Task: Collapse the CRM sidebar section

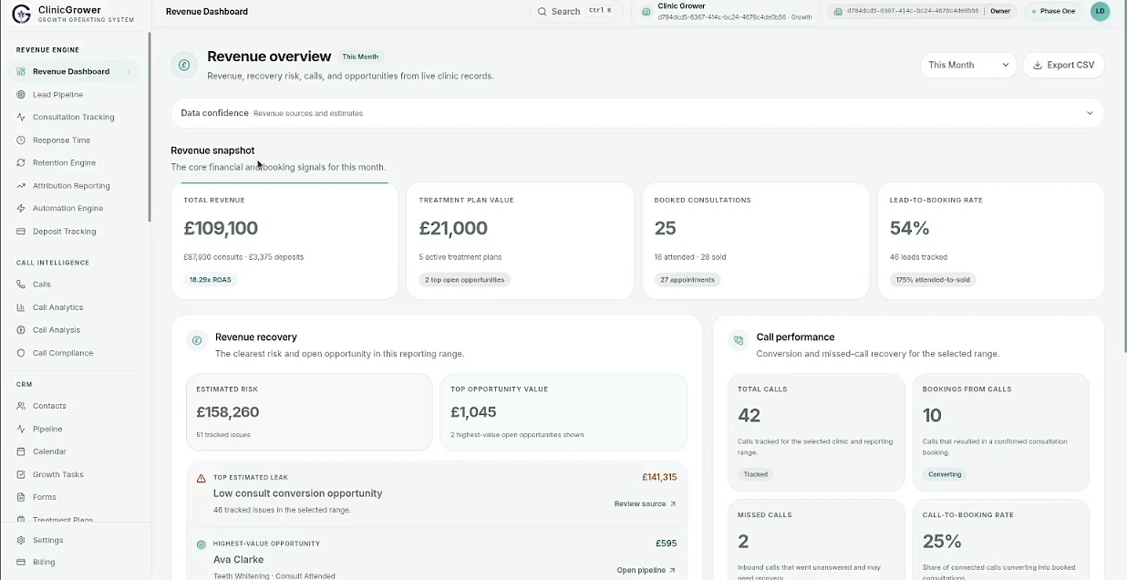Action: tap(129, 385)
